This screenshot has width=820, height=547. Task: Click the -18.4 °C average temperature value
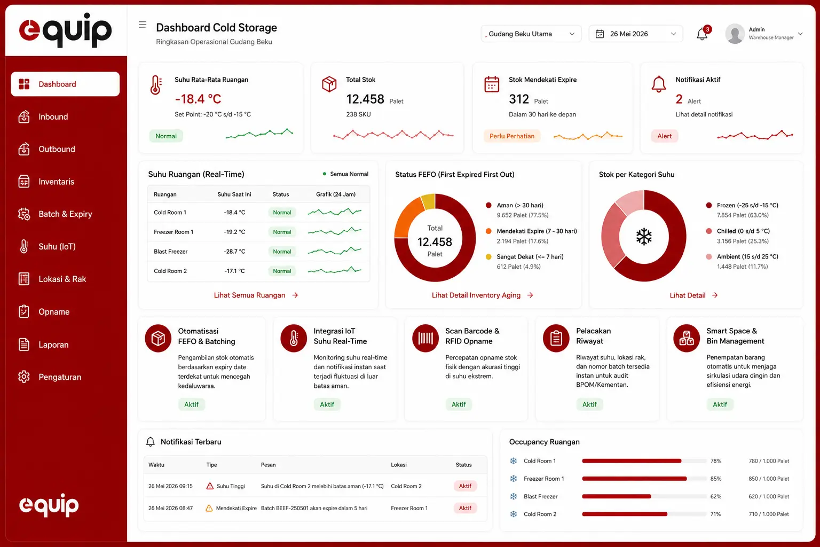198,99
